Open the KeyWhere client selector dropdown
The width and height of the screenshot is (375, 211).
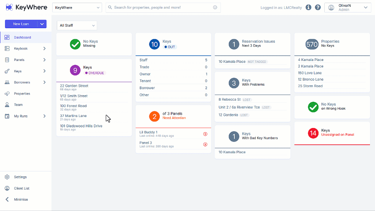click(x=77, y=8)
